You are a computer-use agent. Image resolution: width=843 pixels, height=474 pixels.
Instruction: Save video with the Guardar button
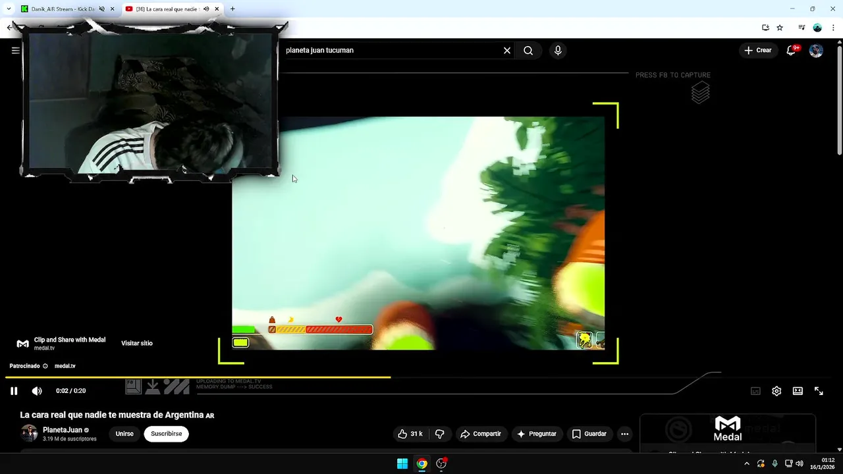(x=589, y=434)
